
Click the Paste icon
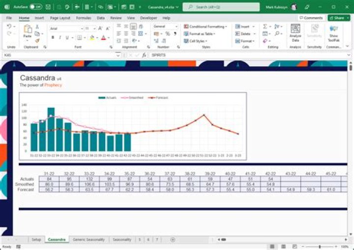coord(28,29)
